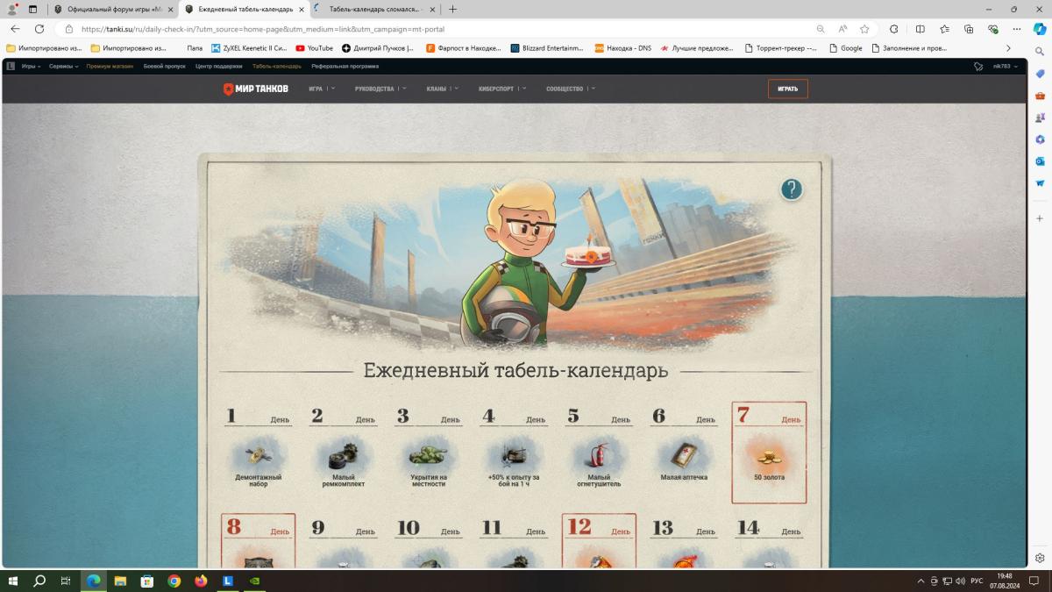Open the Премиум магазин link

110,67
